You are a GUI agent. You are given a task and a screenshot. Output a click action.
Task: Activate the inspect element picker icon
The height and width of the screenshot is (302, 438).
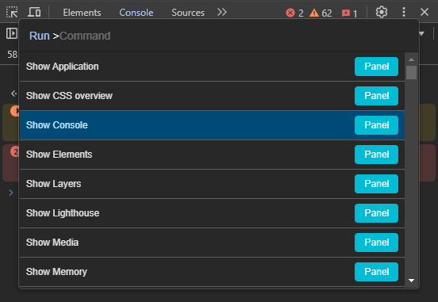12,12
